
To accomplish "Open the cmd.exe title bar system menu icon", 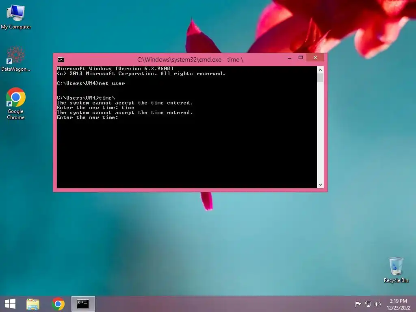I will coord(61,60).
